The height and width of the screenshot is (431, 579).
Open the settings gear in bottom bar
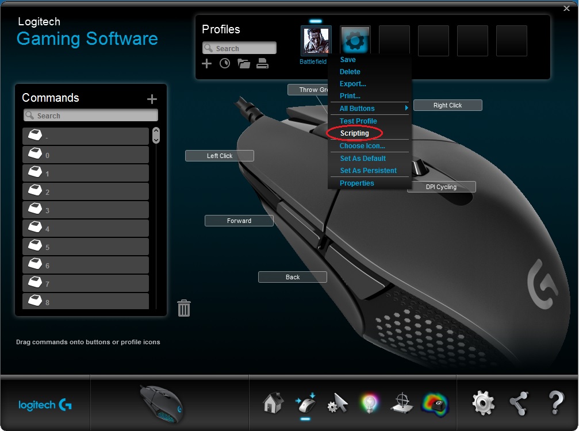click(x=483, y=403)
